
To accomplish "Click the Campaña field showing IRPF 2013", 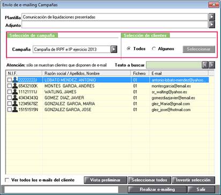I will point(72,49).
